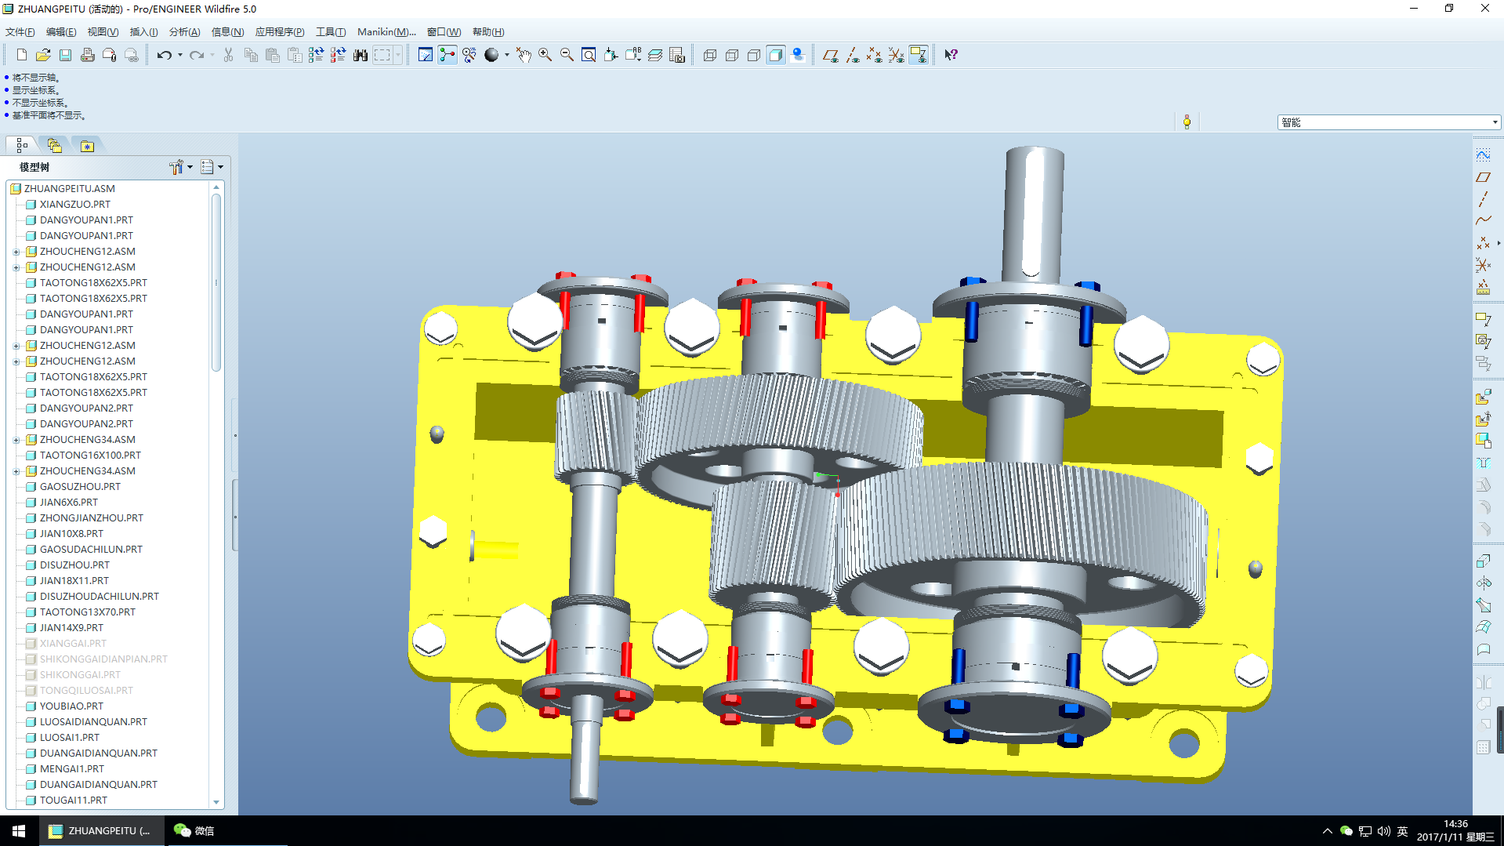This screenshot has height=846, width=1504.
Task: Click the zoom in magnifier icon
Action: click(x=545, y=55)
